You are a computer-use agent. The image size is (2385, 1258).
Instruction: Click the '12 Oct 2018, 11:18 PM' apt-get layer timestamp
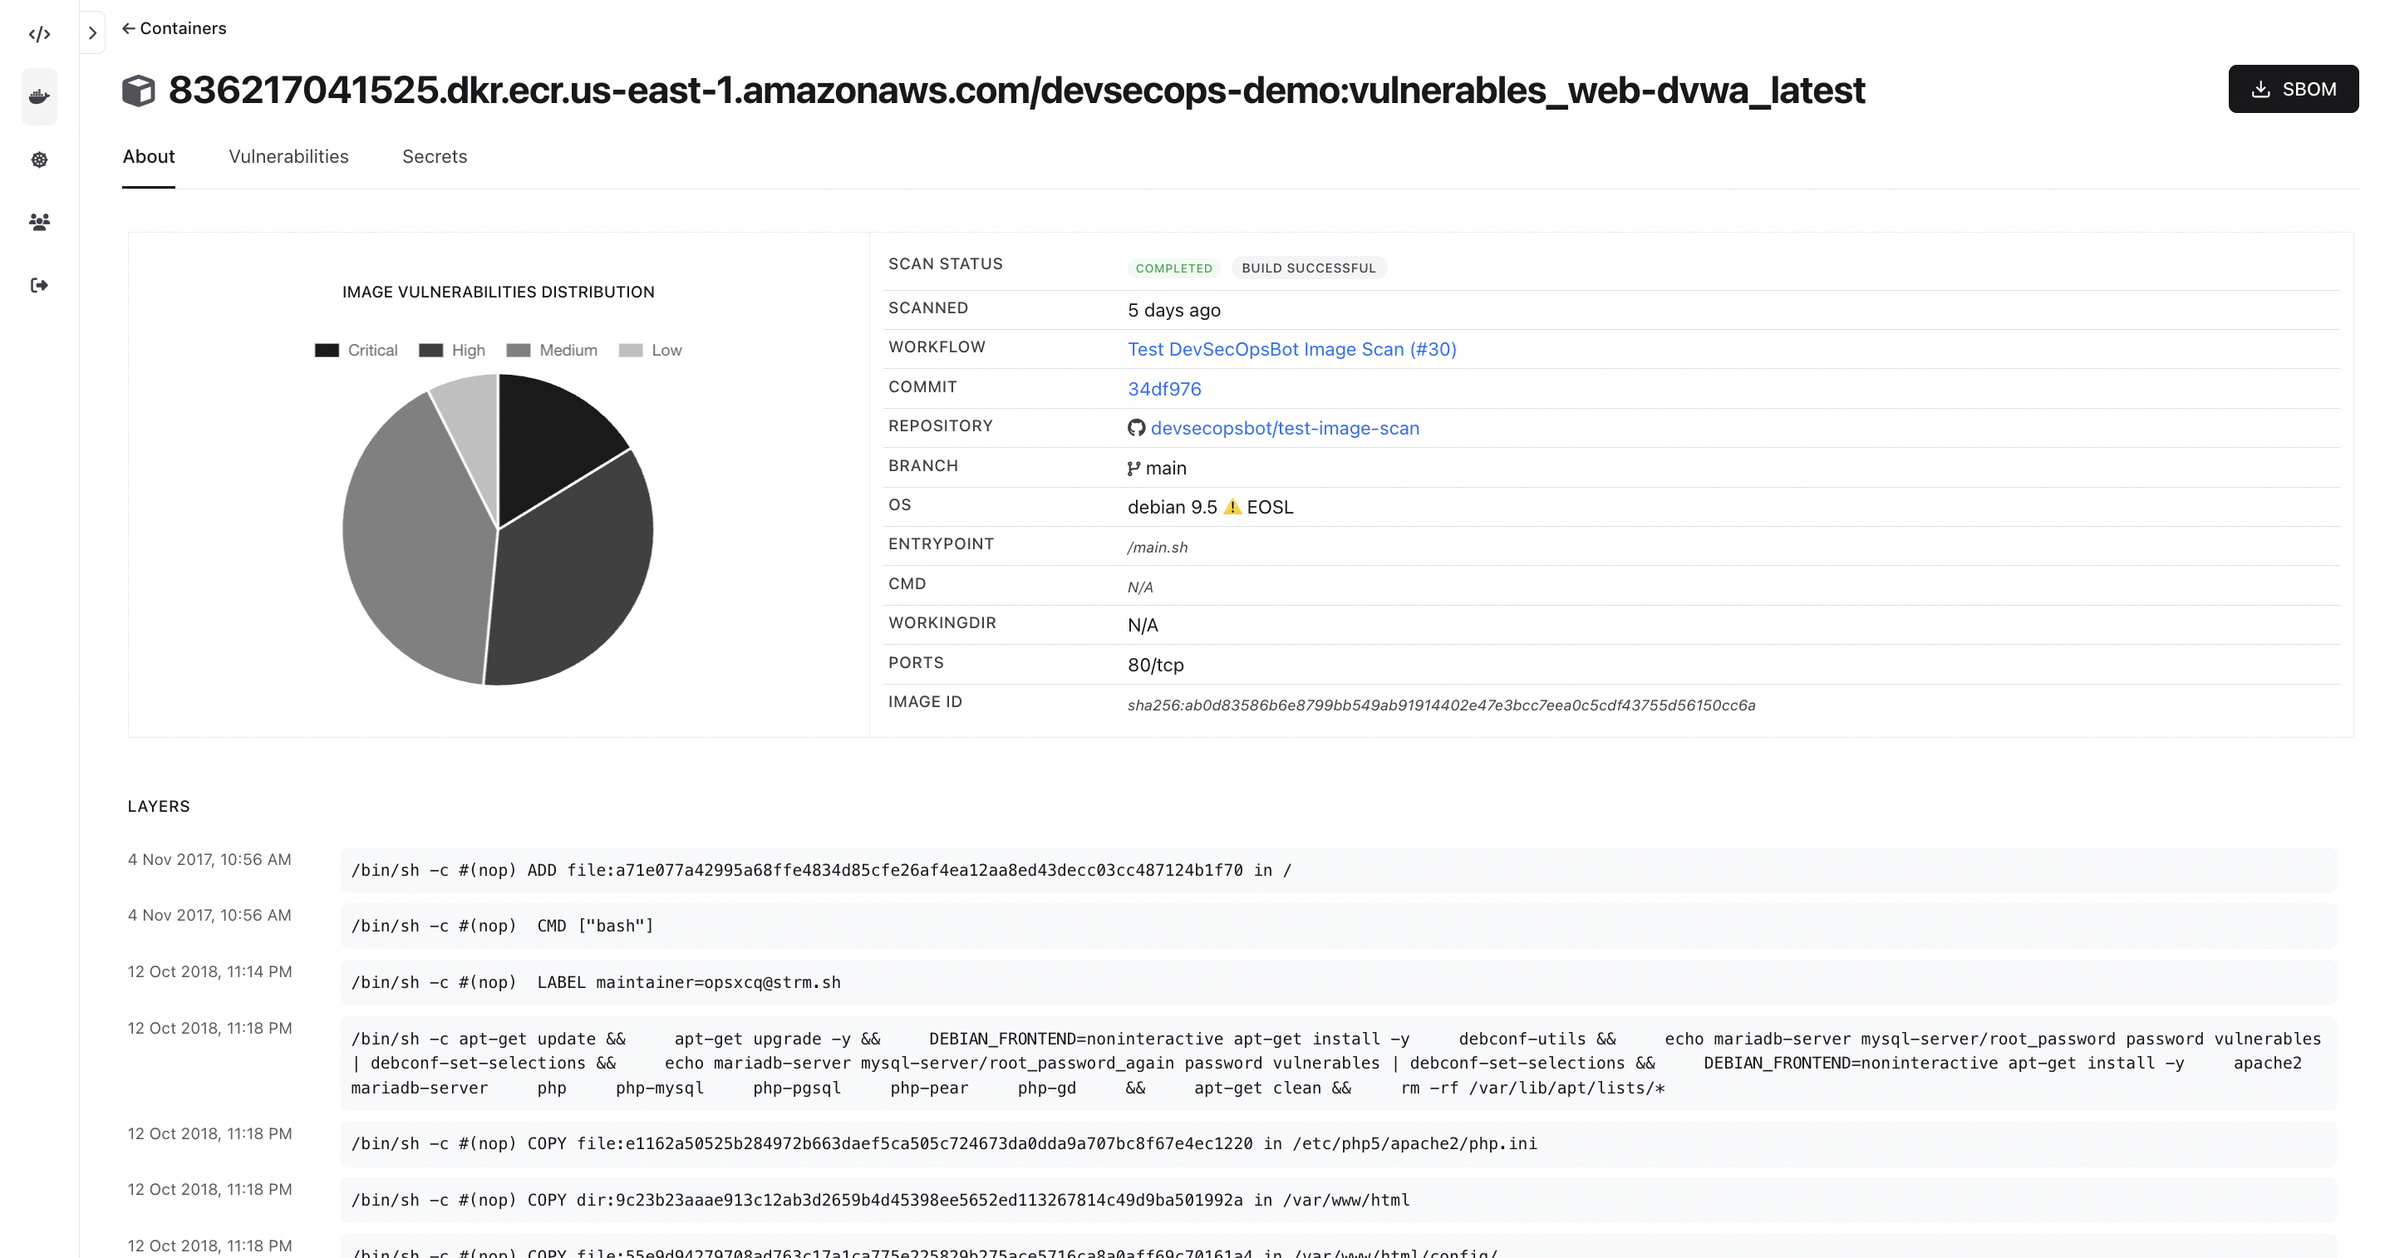point(209,1029)
